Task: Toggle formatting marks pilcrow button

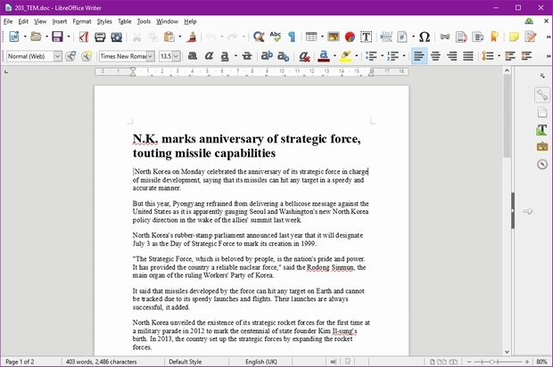Action: (291, 37)
